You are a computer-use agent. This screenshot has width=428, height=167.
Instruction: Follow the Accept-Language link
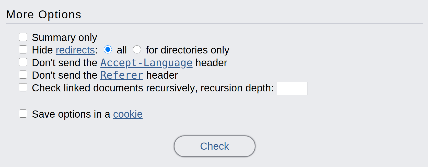pos(146,63)
